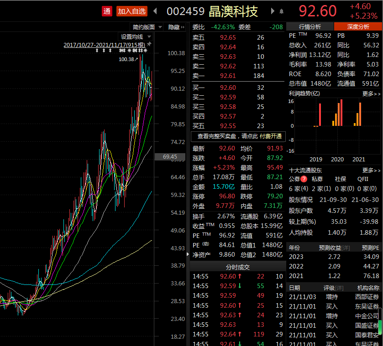Click 详 link next to 评级
The height and width of the screenshot is (346, 383).
[x=339, y=288]
